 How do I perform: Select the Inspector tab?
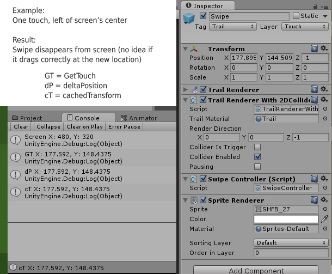click(208, 6)
